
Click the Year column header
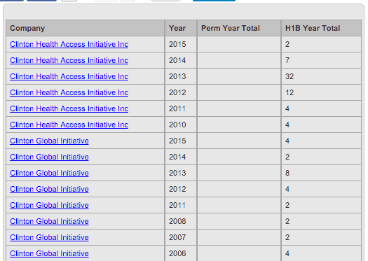click(x=181, y=28)
